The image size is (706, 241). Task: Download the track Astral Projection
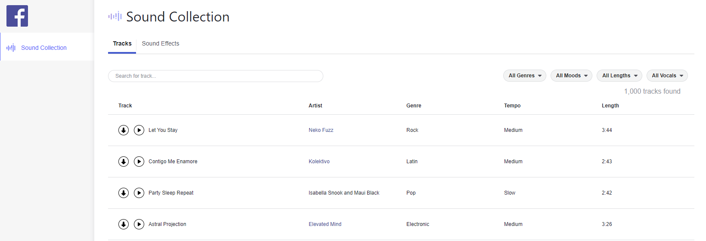[124, 224]
